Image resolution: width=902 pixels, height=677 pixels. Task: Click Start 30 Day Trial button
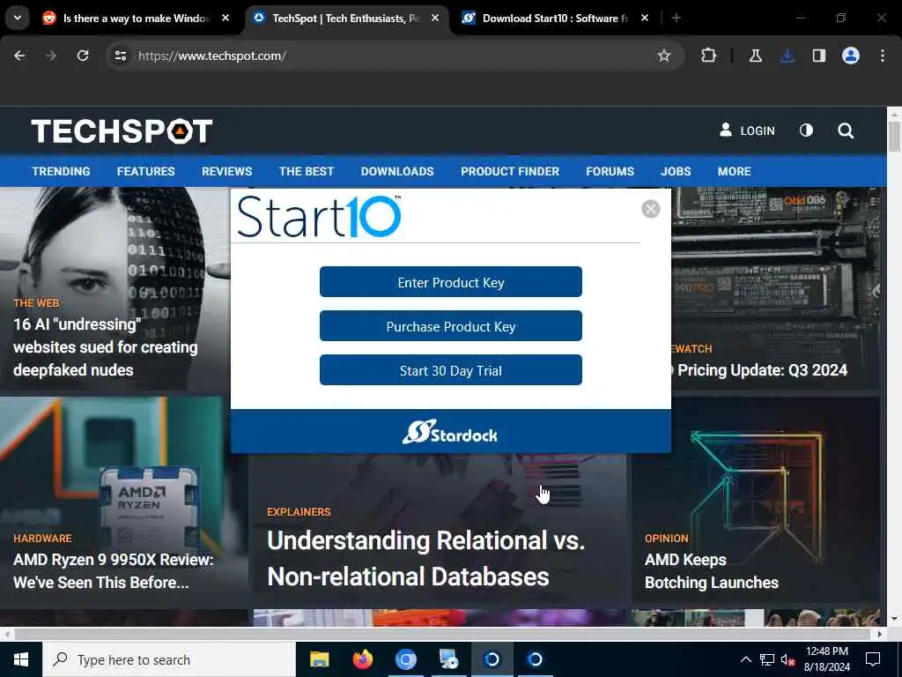(450, 370)
